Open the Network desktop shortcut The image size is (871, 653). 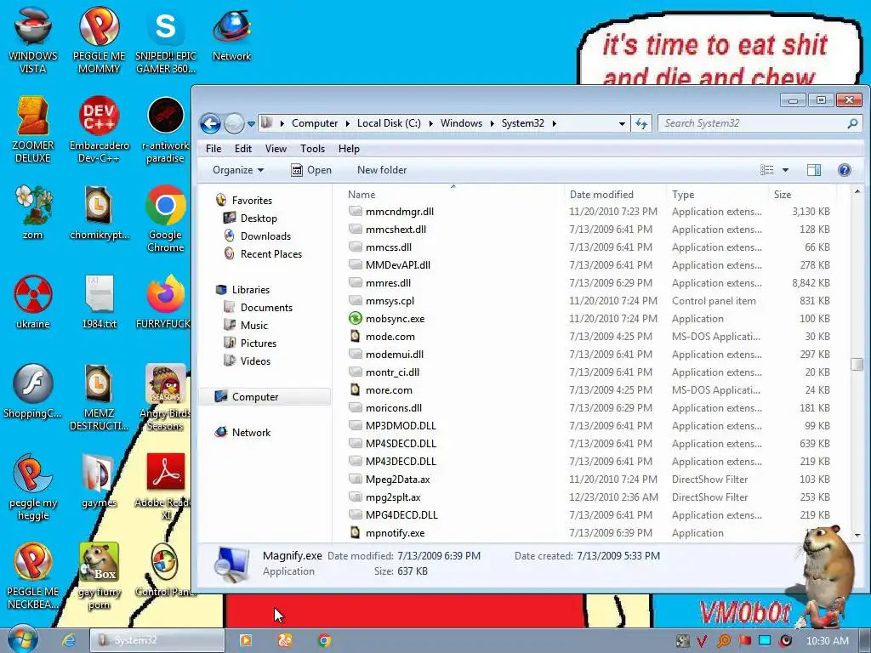coord(231,34)
